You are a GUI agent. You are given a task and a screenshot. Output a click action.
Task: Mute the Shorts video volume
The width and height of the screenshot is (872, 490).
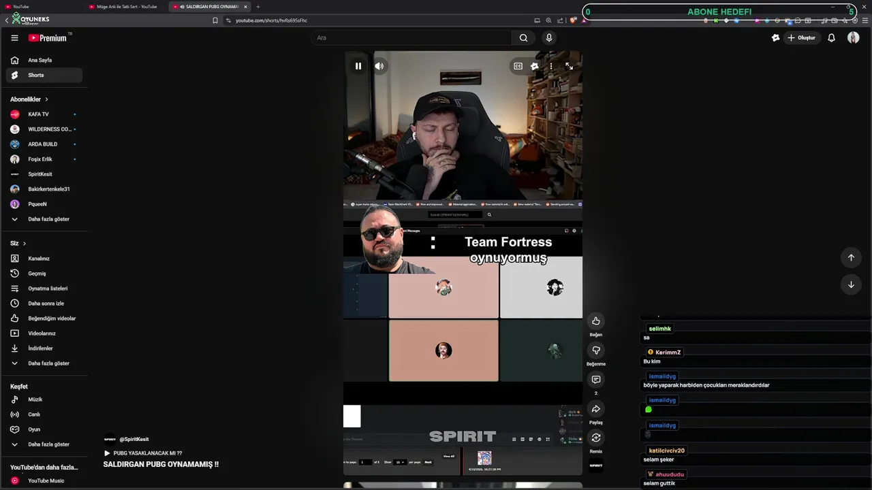(379, 66)
